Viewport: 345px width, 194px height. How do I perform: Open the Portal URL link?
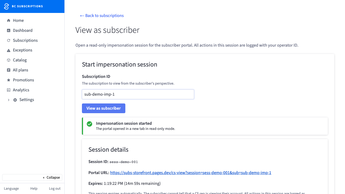point(191,173)
